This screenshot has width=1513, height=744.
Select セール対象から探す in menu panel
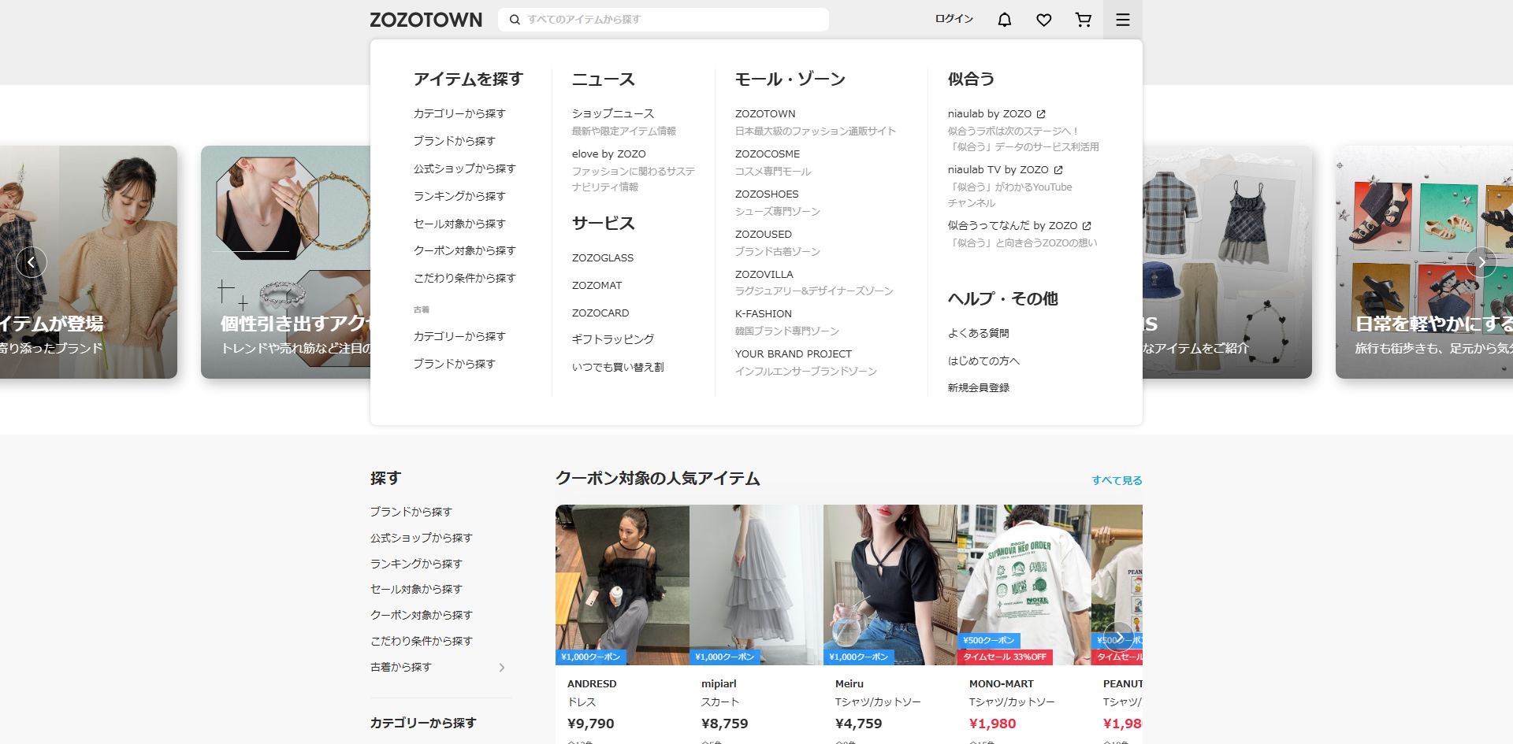click(x=459, y=224)
